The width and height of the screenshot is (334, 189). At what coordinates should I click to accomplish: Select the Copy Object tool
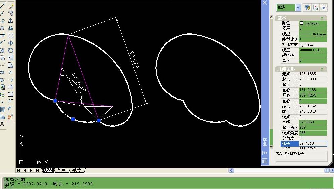pos(11,13)
